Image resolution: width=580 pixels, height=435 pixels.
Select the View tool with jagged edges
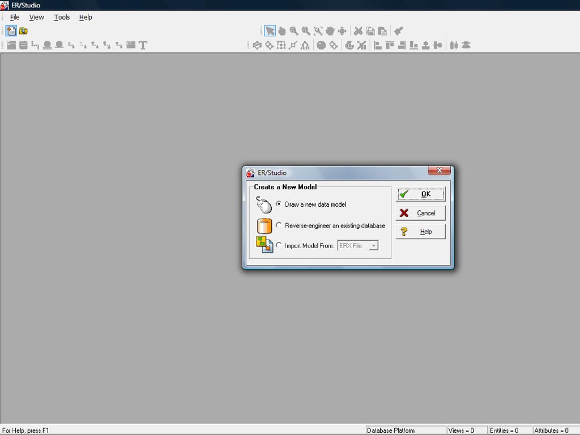tap(23, 45)
